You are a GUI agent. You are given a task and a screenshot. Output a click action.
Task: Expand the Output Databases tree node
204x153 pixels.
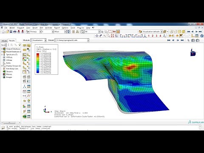[x=2, y=49]
